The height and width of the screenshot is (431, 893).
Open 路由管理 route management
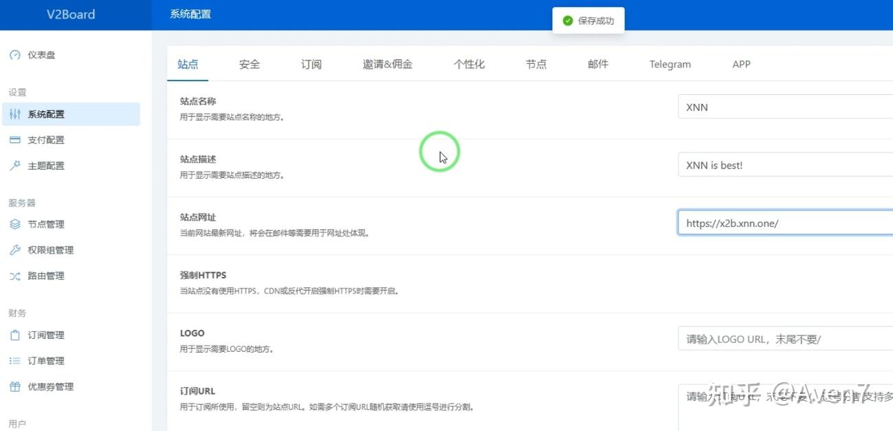(45, 276)
